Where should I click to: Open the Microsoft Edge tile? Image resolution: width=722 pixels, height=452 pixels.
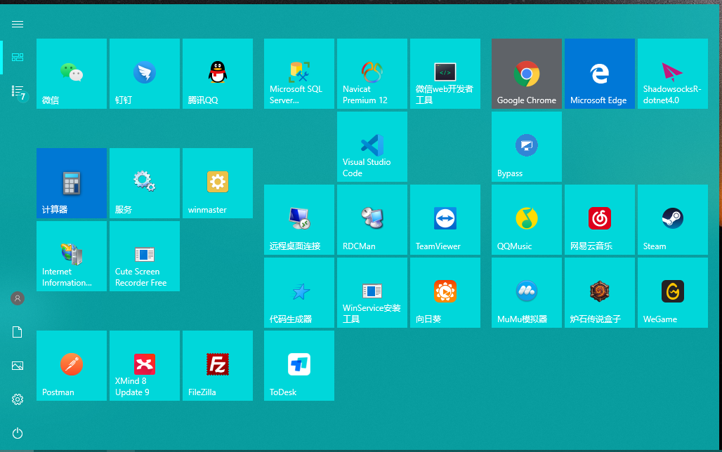[600, 74]
